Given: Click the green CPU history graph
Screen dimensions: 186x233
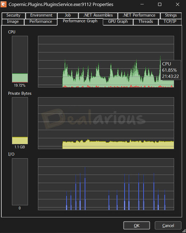Looking at the screenshot, I should click(106, 62).
